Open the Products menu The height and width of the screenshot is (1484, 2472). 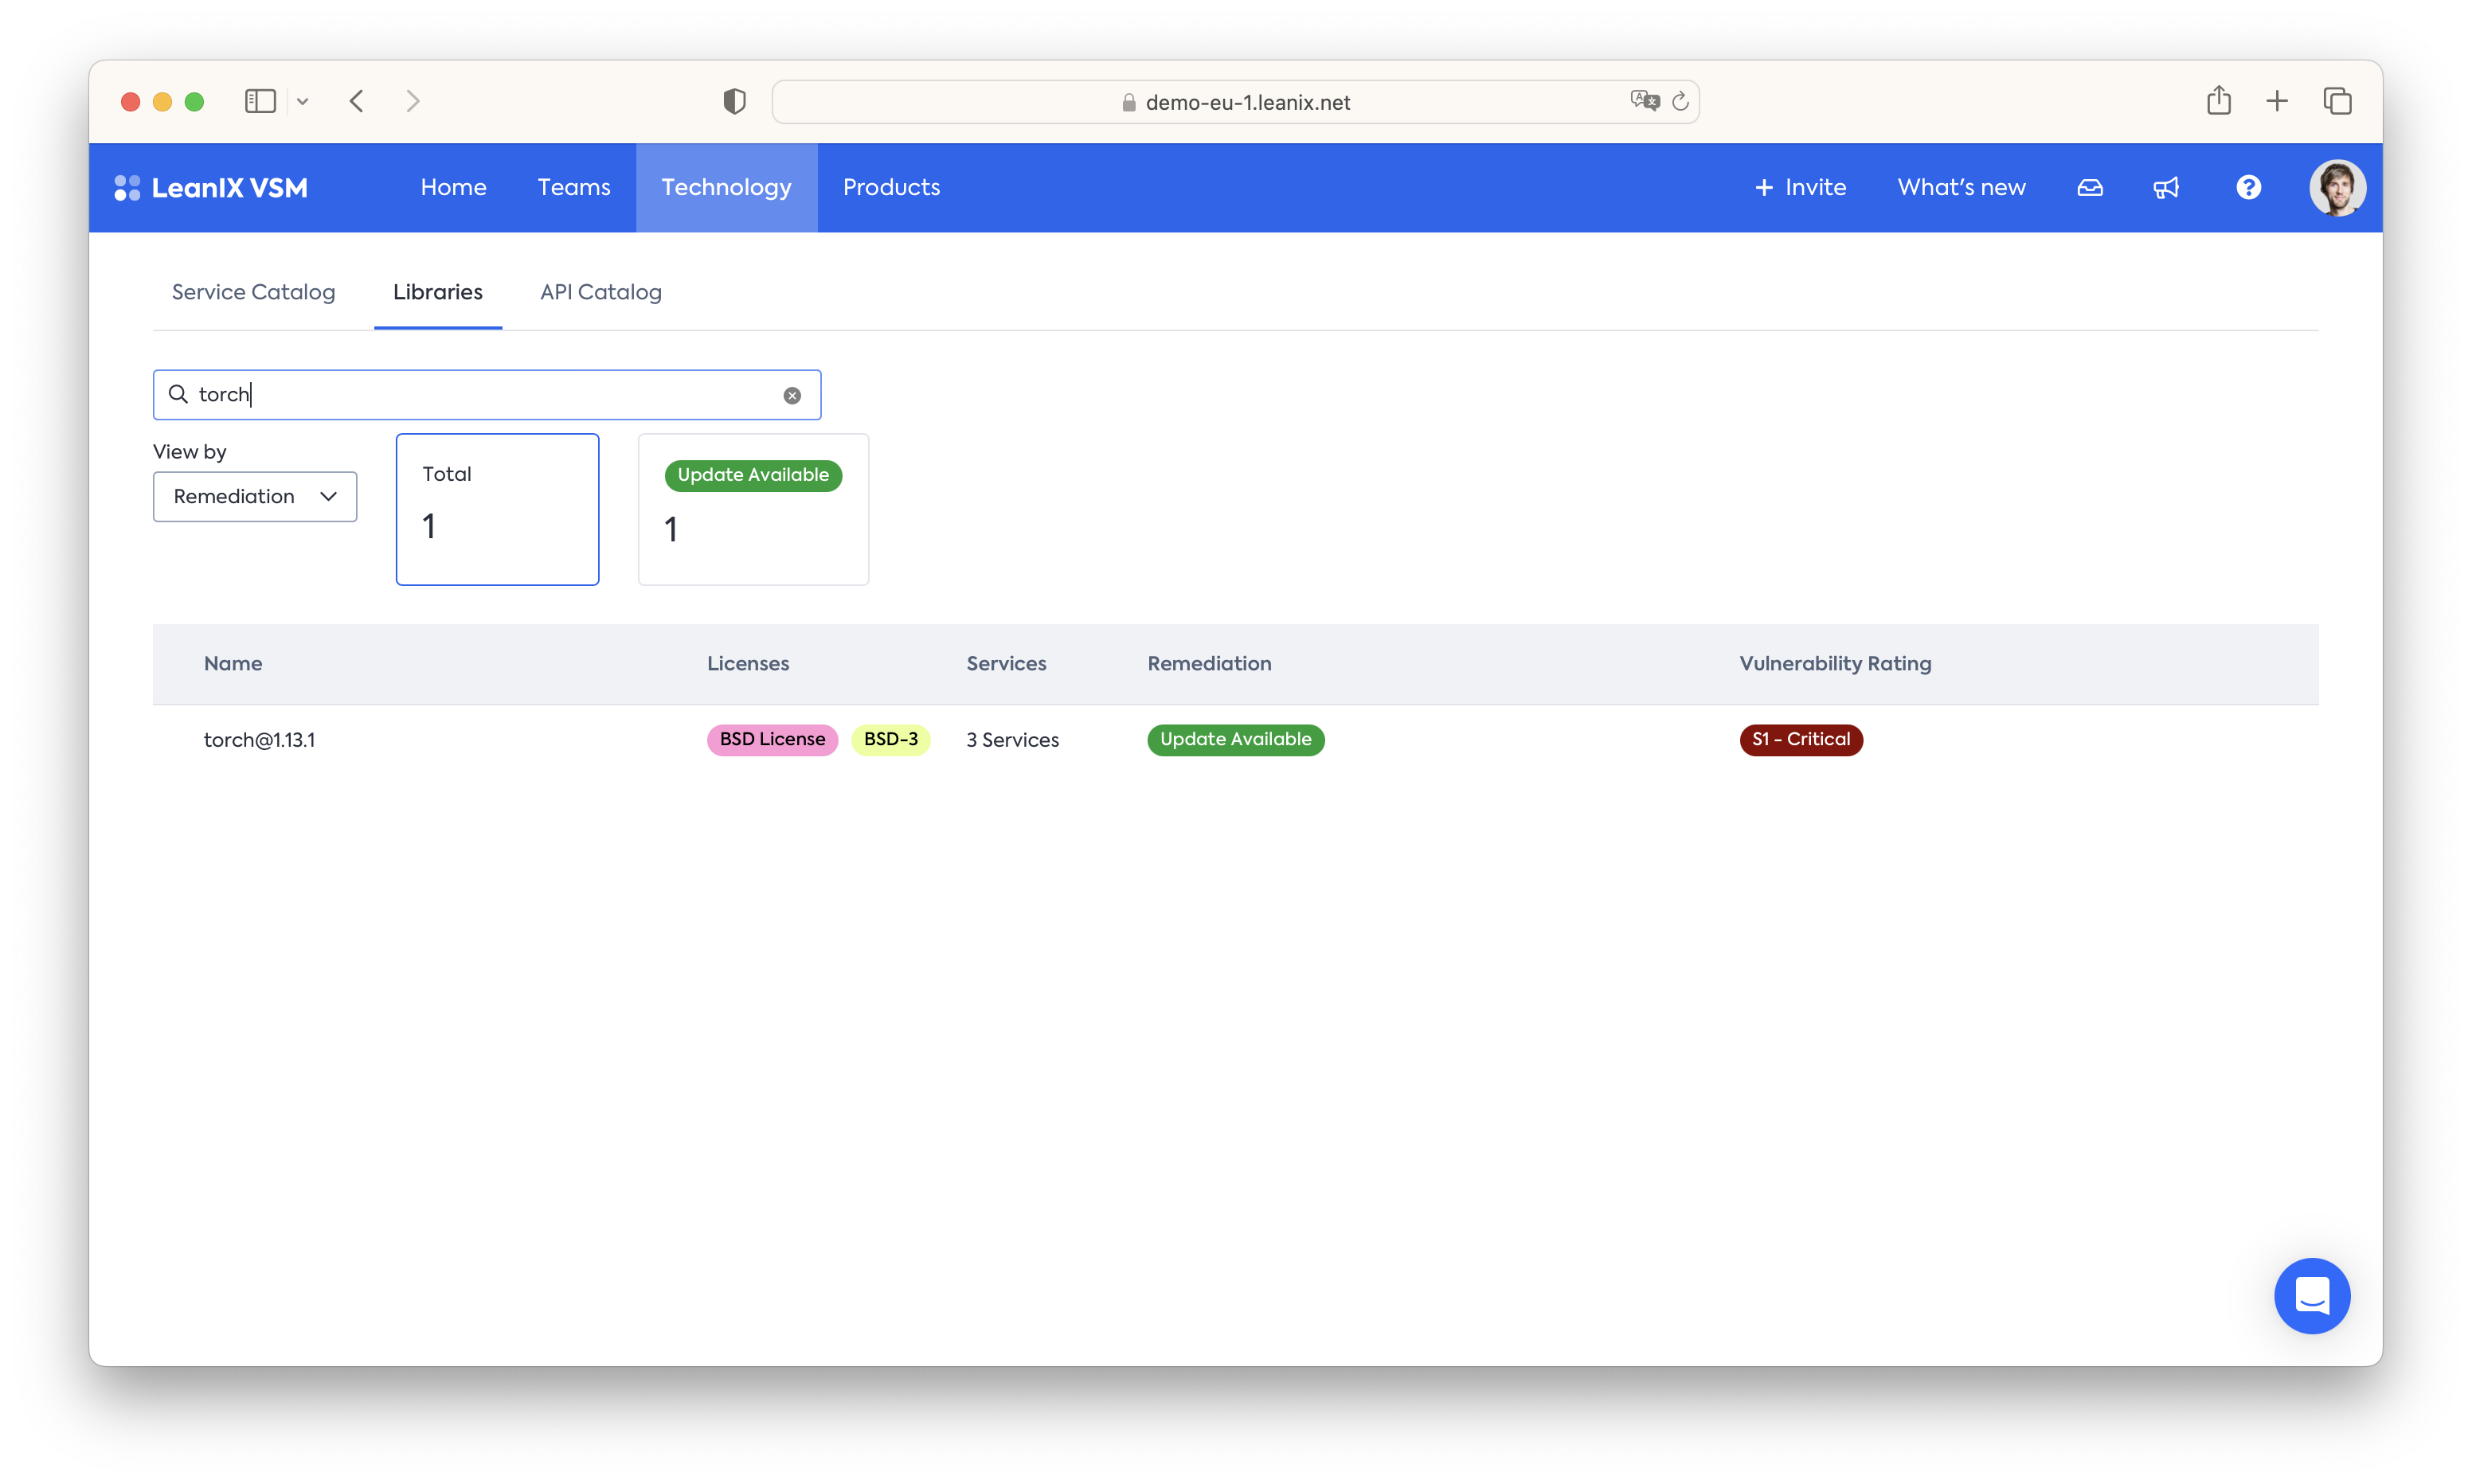tap(891, 187)
